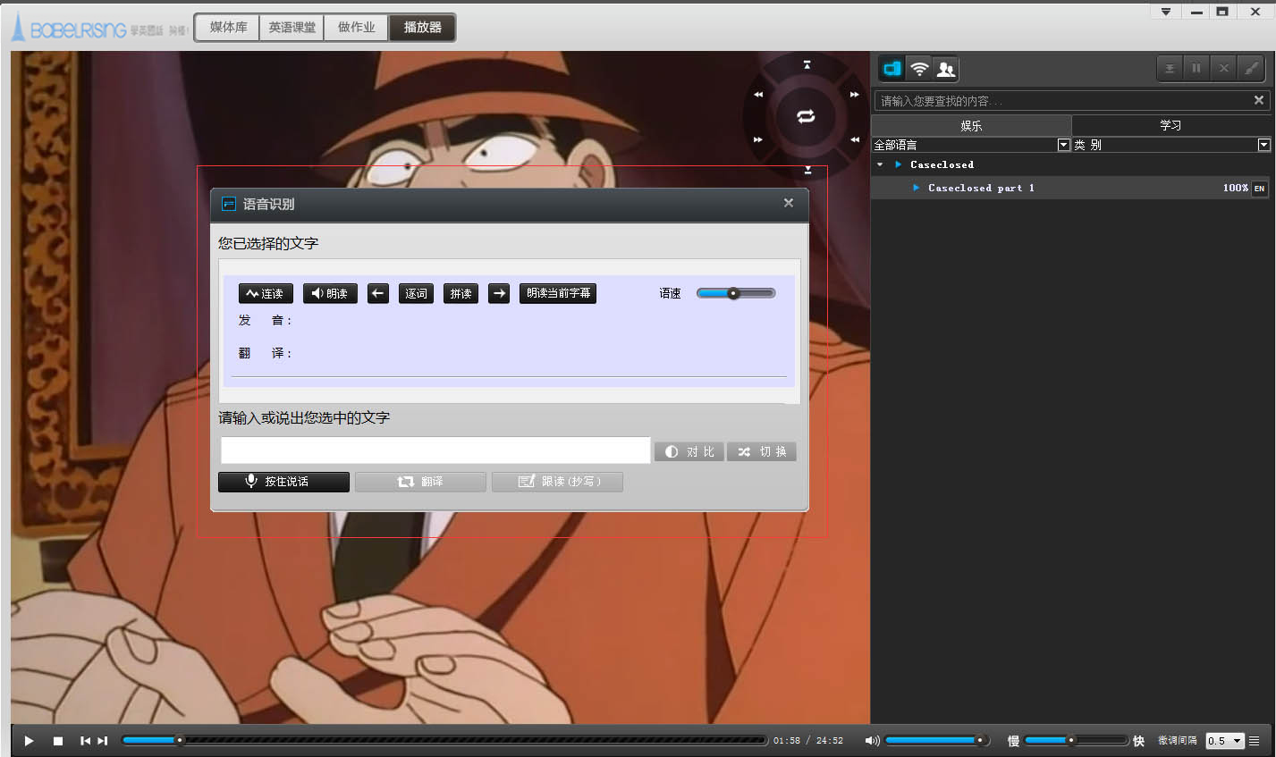
Task: Collapse the Caseclosed tree folder
Action: click(880, 164)
